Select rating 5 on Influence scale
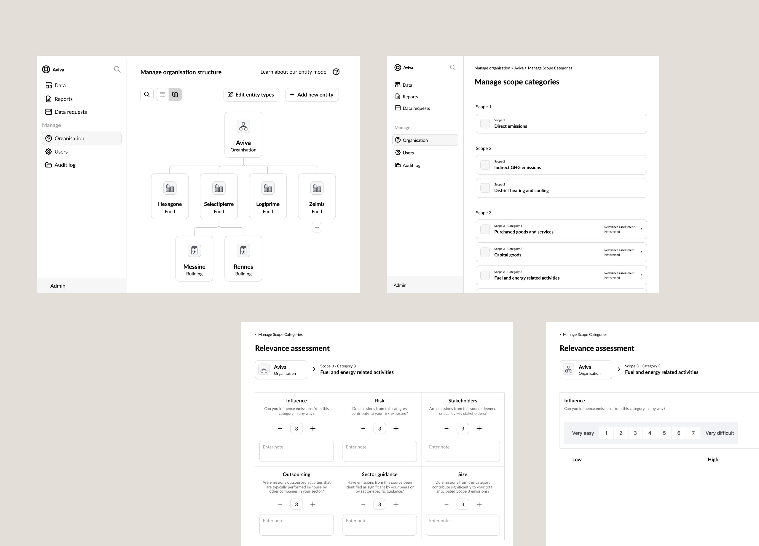759x546 pixels. click(x=664, y=433)
